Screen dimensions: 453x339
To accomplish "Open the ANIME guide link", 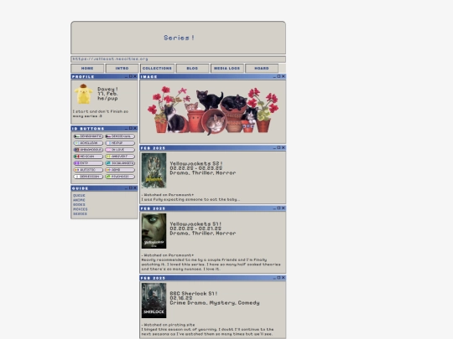I will click(x=79, y=200).
